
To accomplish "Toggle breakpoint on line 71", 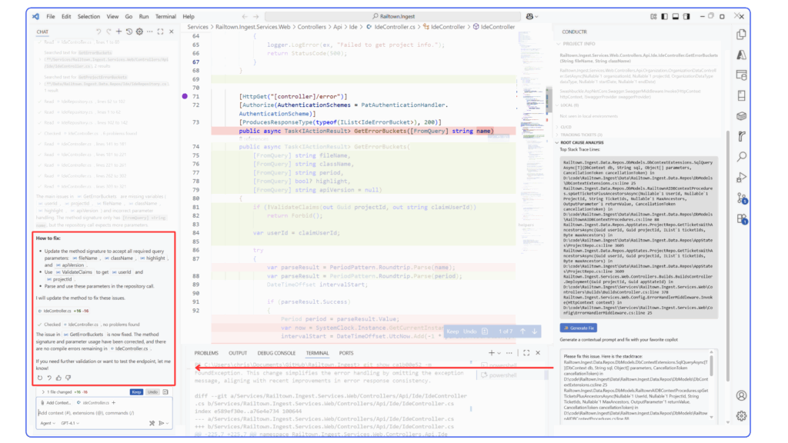I will click(185, 96).
